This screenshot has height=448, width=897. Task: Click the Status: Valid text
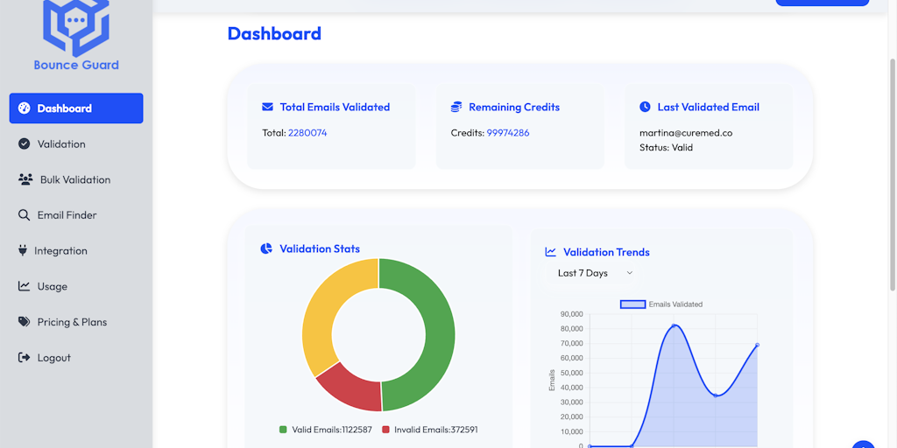pos(666,147)
